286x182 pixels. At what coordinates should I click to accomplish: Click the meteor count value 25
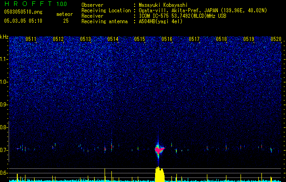pyautogui.click(x=66, y=21)
